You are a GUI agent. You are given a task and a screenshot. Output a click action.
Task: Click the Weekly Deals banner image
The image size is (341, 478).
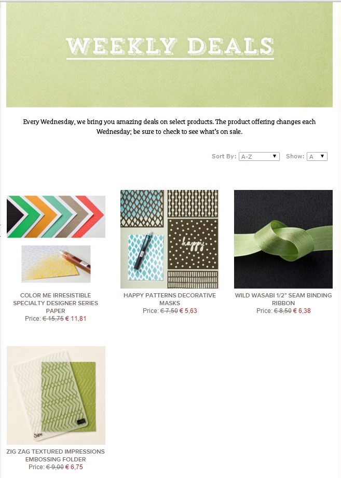pos(169,55)
